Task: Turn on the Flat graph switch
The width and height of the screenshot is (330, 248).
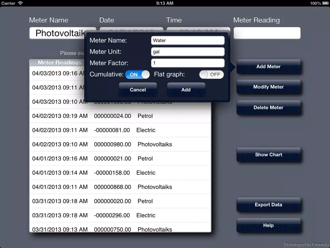Action: click(x=211, y=75)
